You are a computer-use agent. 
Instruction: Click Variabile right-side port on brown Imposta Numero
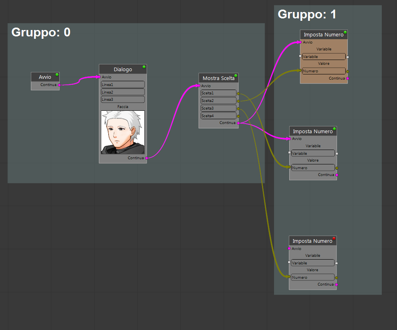coord(347,57)
